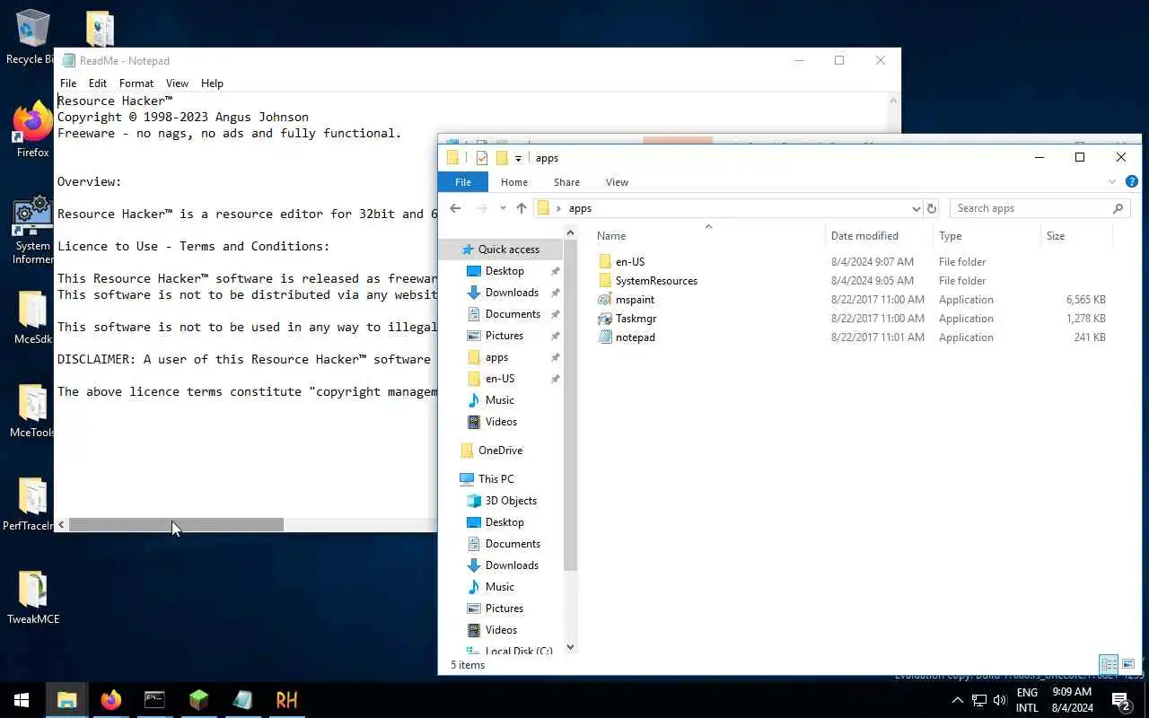Click in the Search apps field
The height and width of the screenshot is (718, 1149).
(x=1031, y=208)
